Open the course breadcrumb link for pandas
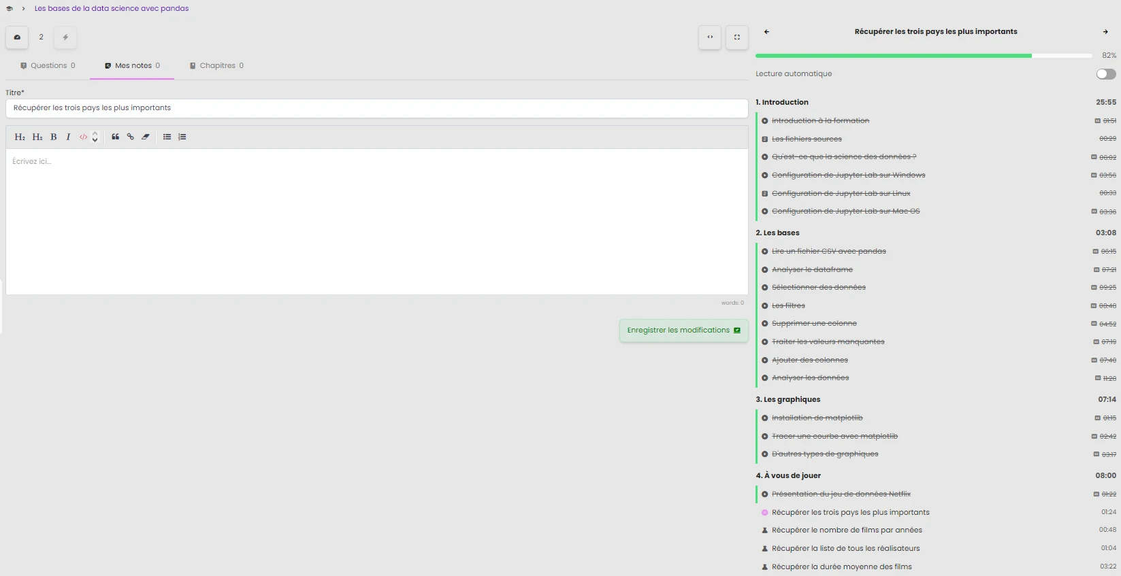This screenshot has height=576, width=1121. click(112, 9)
